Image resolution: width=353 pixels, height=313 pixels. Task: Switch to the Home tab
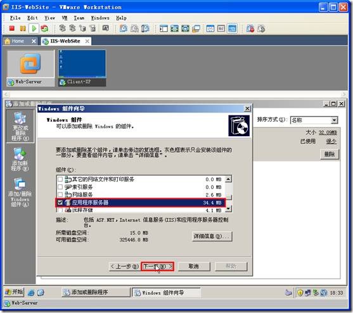(x=18, y=41)
